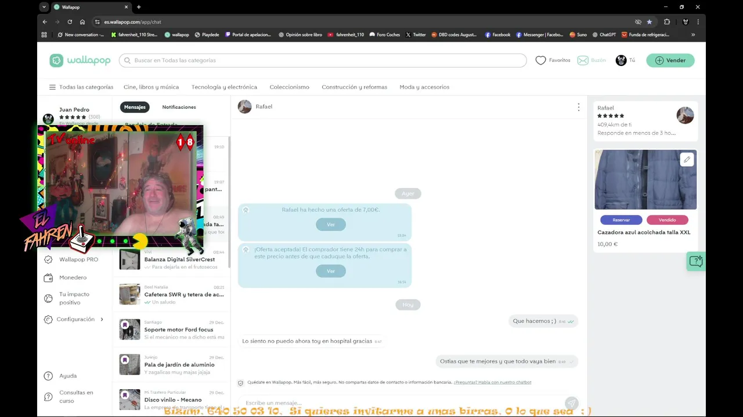Open the Balanza Digital SilverCrest conversation
743x417 pixels.
pyautogui.click(x=171, y=259)
